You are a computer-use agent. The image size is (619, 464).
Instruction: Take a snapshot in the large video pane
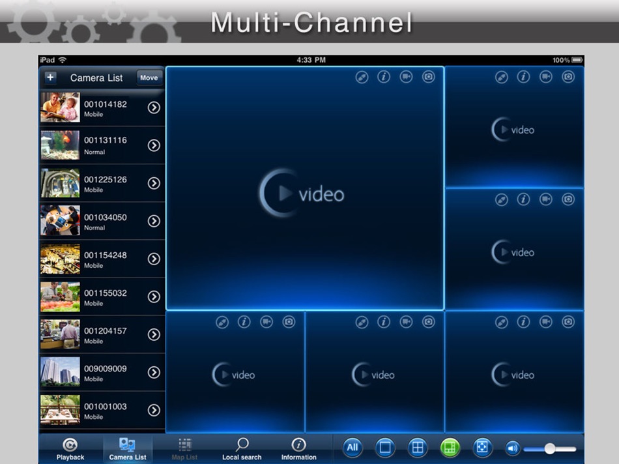point(428,77)
